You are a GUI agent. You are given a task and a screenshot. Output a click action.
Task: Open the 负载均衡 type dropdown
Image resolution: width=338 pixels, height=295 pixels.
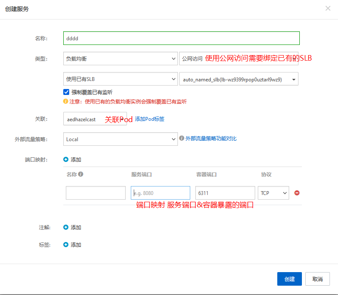pyautogui.click(x=120, y=59)
